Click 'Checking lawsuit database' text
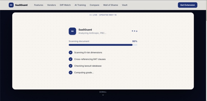This screenshot has height=101, width=207. [88, 66]
